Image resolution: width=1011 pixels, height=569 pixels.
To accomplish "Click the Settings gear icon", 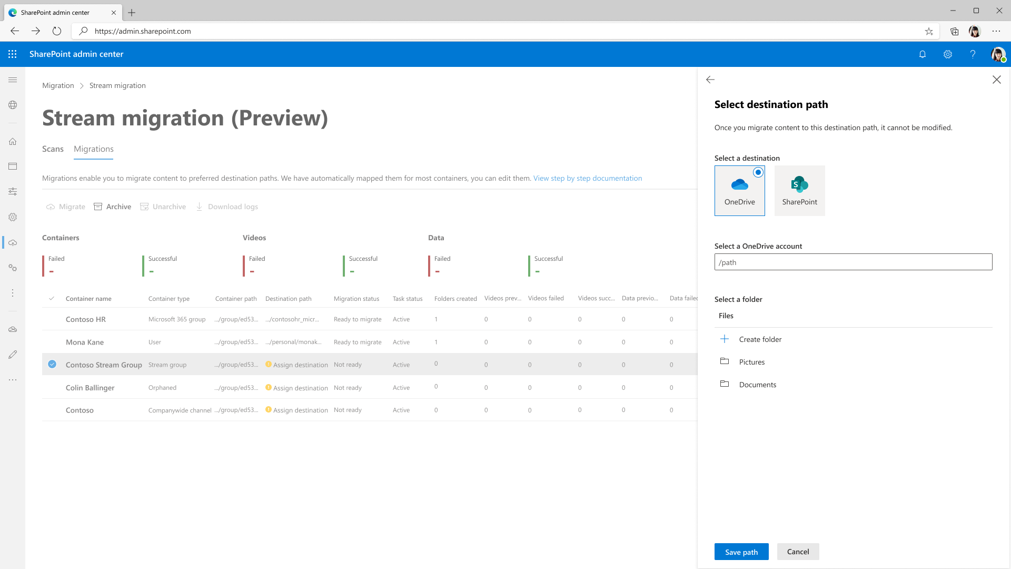I will pyautogui.click(x=948, y=54).
